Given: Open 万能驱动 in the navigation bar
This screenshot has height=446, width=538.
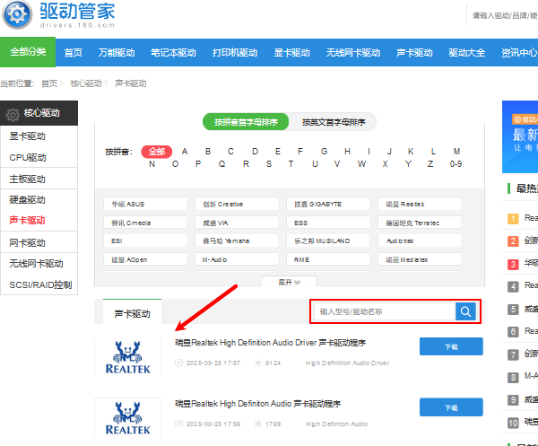Looking at the screenshot, I should point(117,53).
